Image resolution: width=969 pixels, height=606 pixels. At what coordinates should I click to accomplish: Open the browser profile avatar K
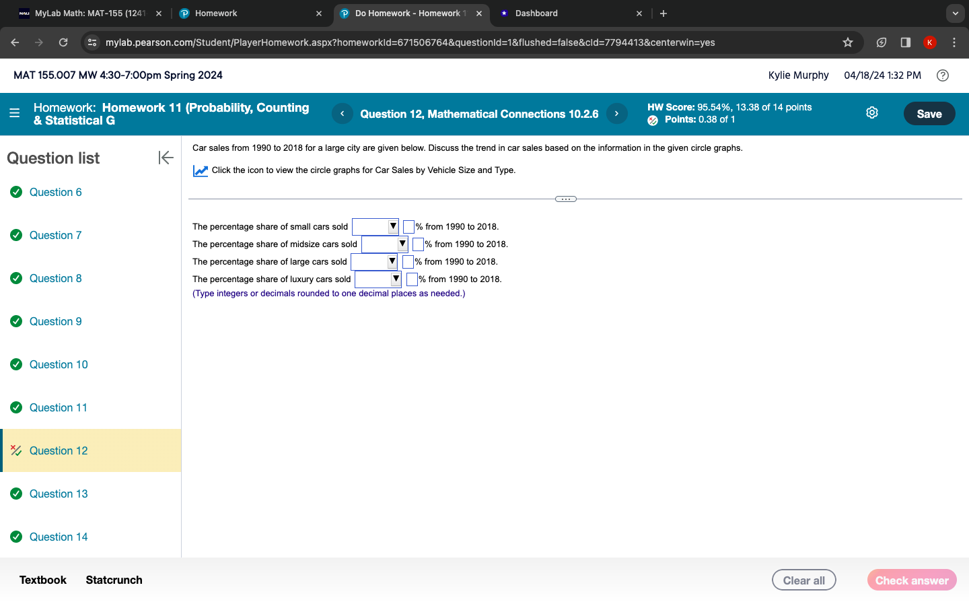[x=929, y=42]
